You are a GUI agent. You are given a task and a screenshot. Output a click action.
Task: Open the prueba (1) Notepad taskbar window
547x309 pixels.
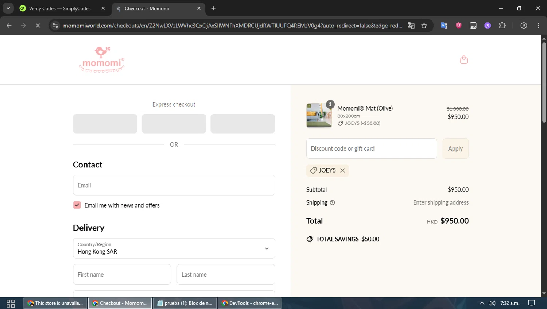tap(185, 303)
